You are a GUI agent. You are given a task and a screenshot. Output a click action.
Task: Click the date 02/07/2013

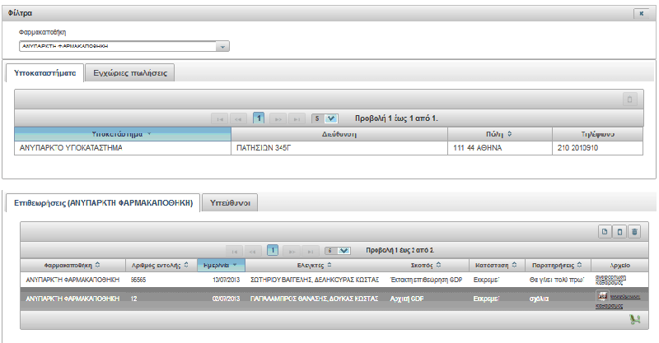(x=226, y=299)
